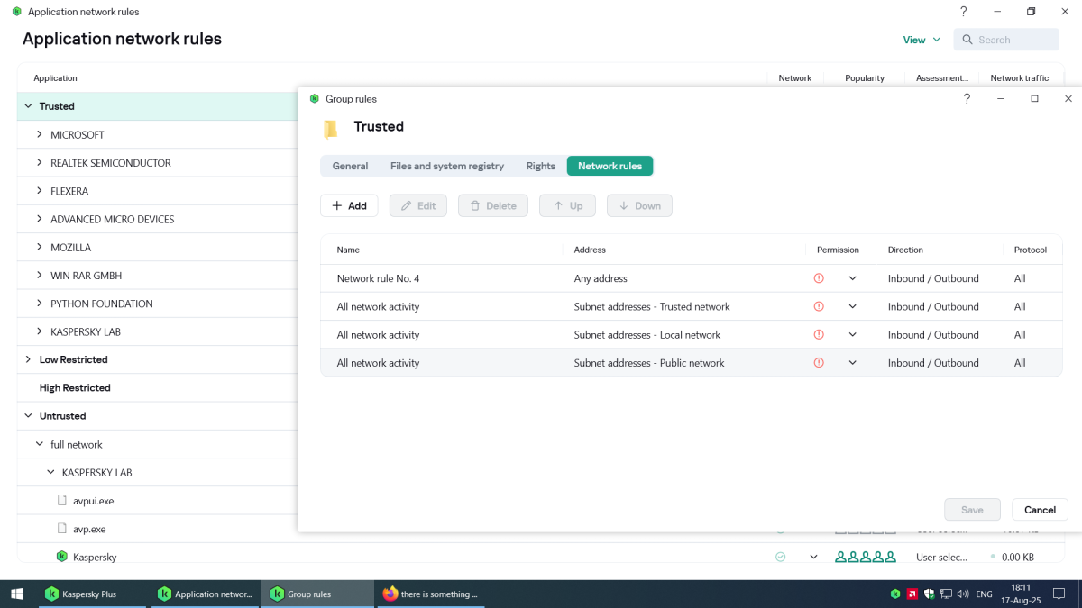
Task: Open the Windows Start menu
Action: [x=16, y=594]
